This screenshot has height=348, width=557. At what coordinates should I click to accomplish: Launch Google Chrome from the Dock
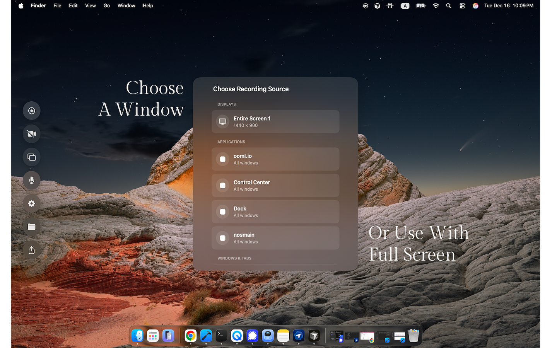tap(190, 336)
